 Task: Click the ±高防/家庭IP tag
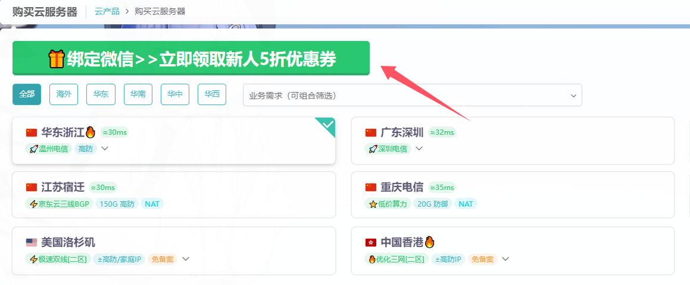pyautogui.click(x=119, y=259)
